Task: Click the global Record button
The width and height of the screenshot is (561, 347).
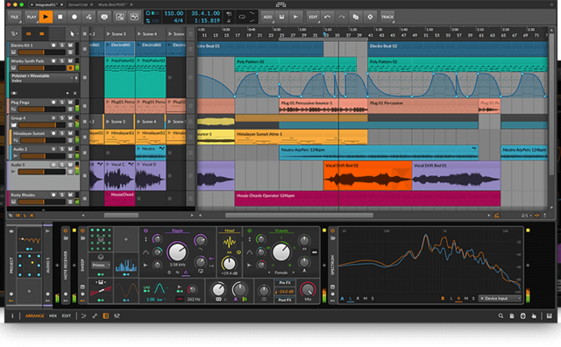Action: point(75,17)
